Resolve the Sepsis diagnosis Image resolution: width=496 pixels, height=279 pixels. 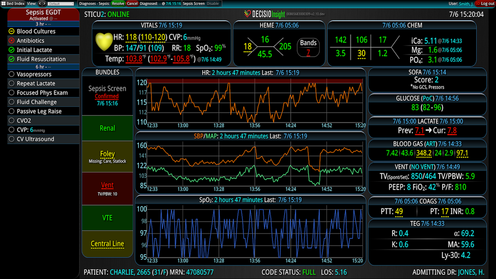click(118, 4)
